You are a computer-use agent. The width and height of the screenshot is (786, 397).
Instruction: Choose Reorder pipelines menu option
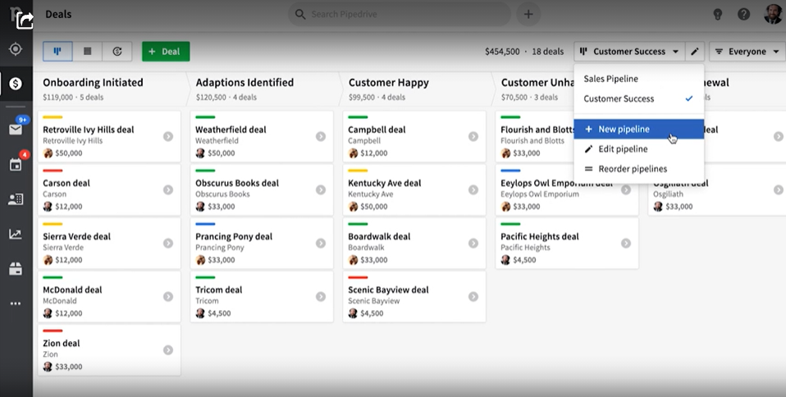coord(638,169)
